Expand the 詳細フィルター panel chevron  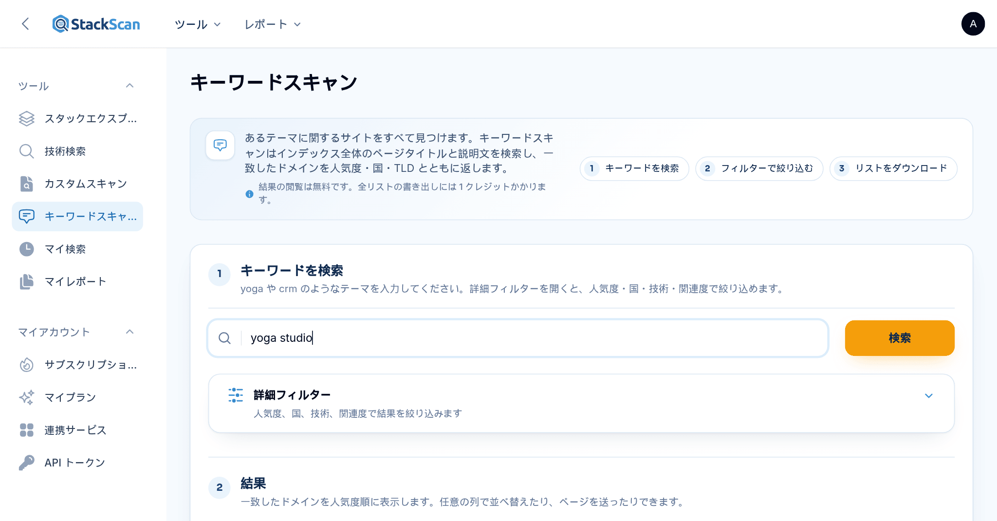pos(929,396)
